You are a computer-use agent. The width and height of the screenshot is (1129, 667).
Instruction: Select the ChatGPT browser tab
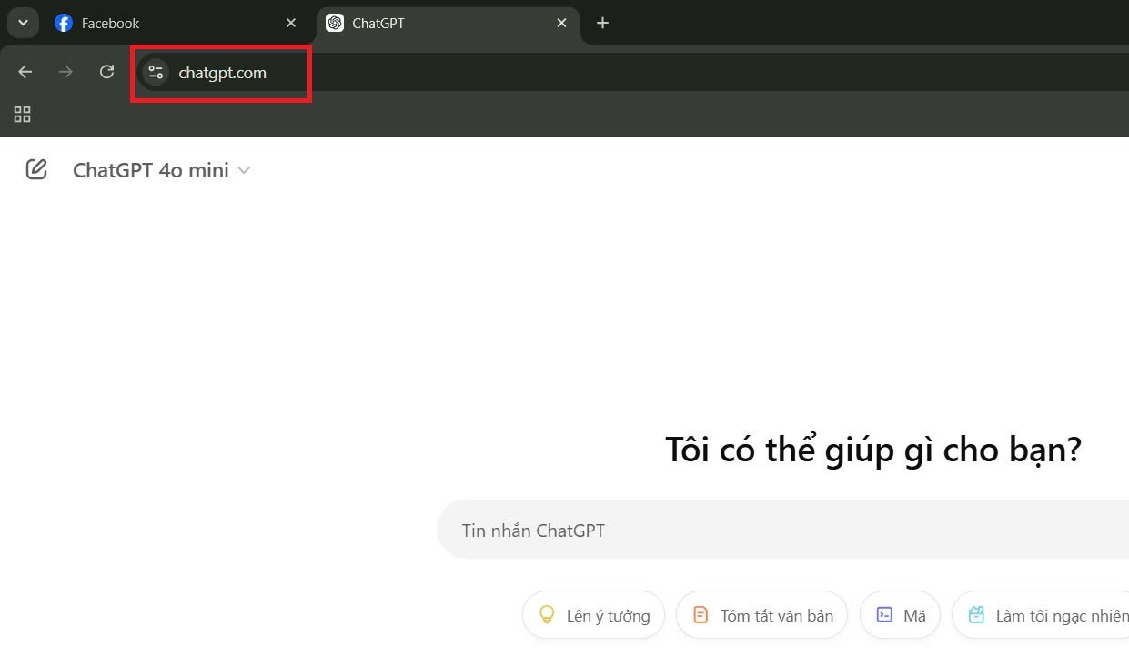pos(448,23)
